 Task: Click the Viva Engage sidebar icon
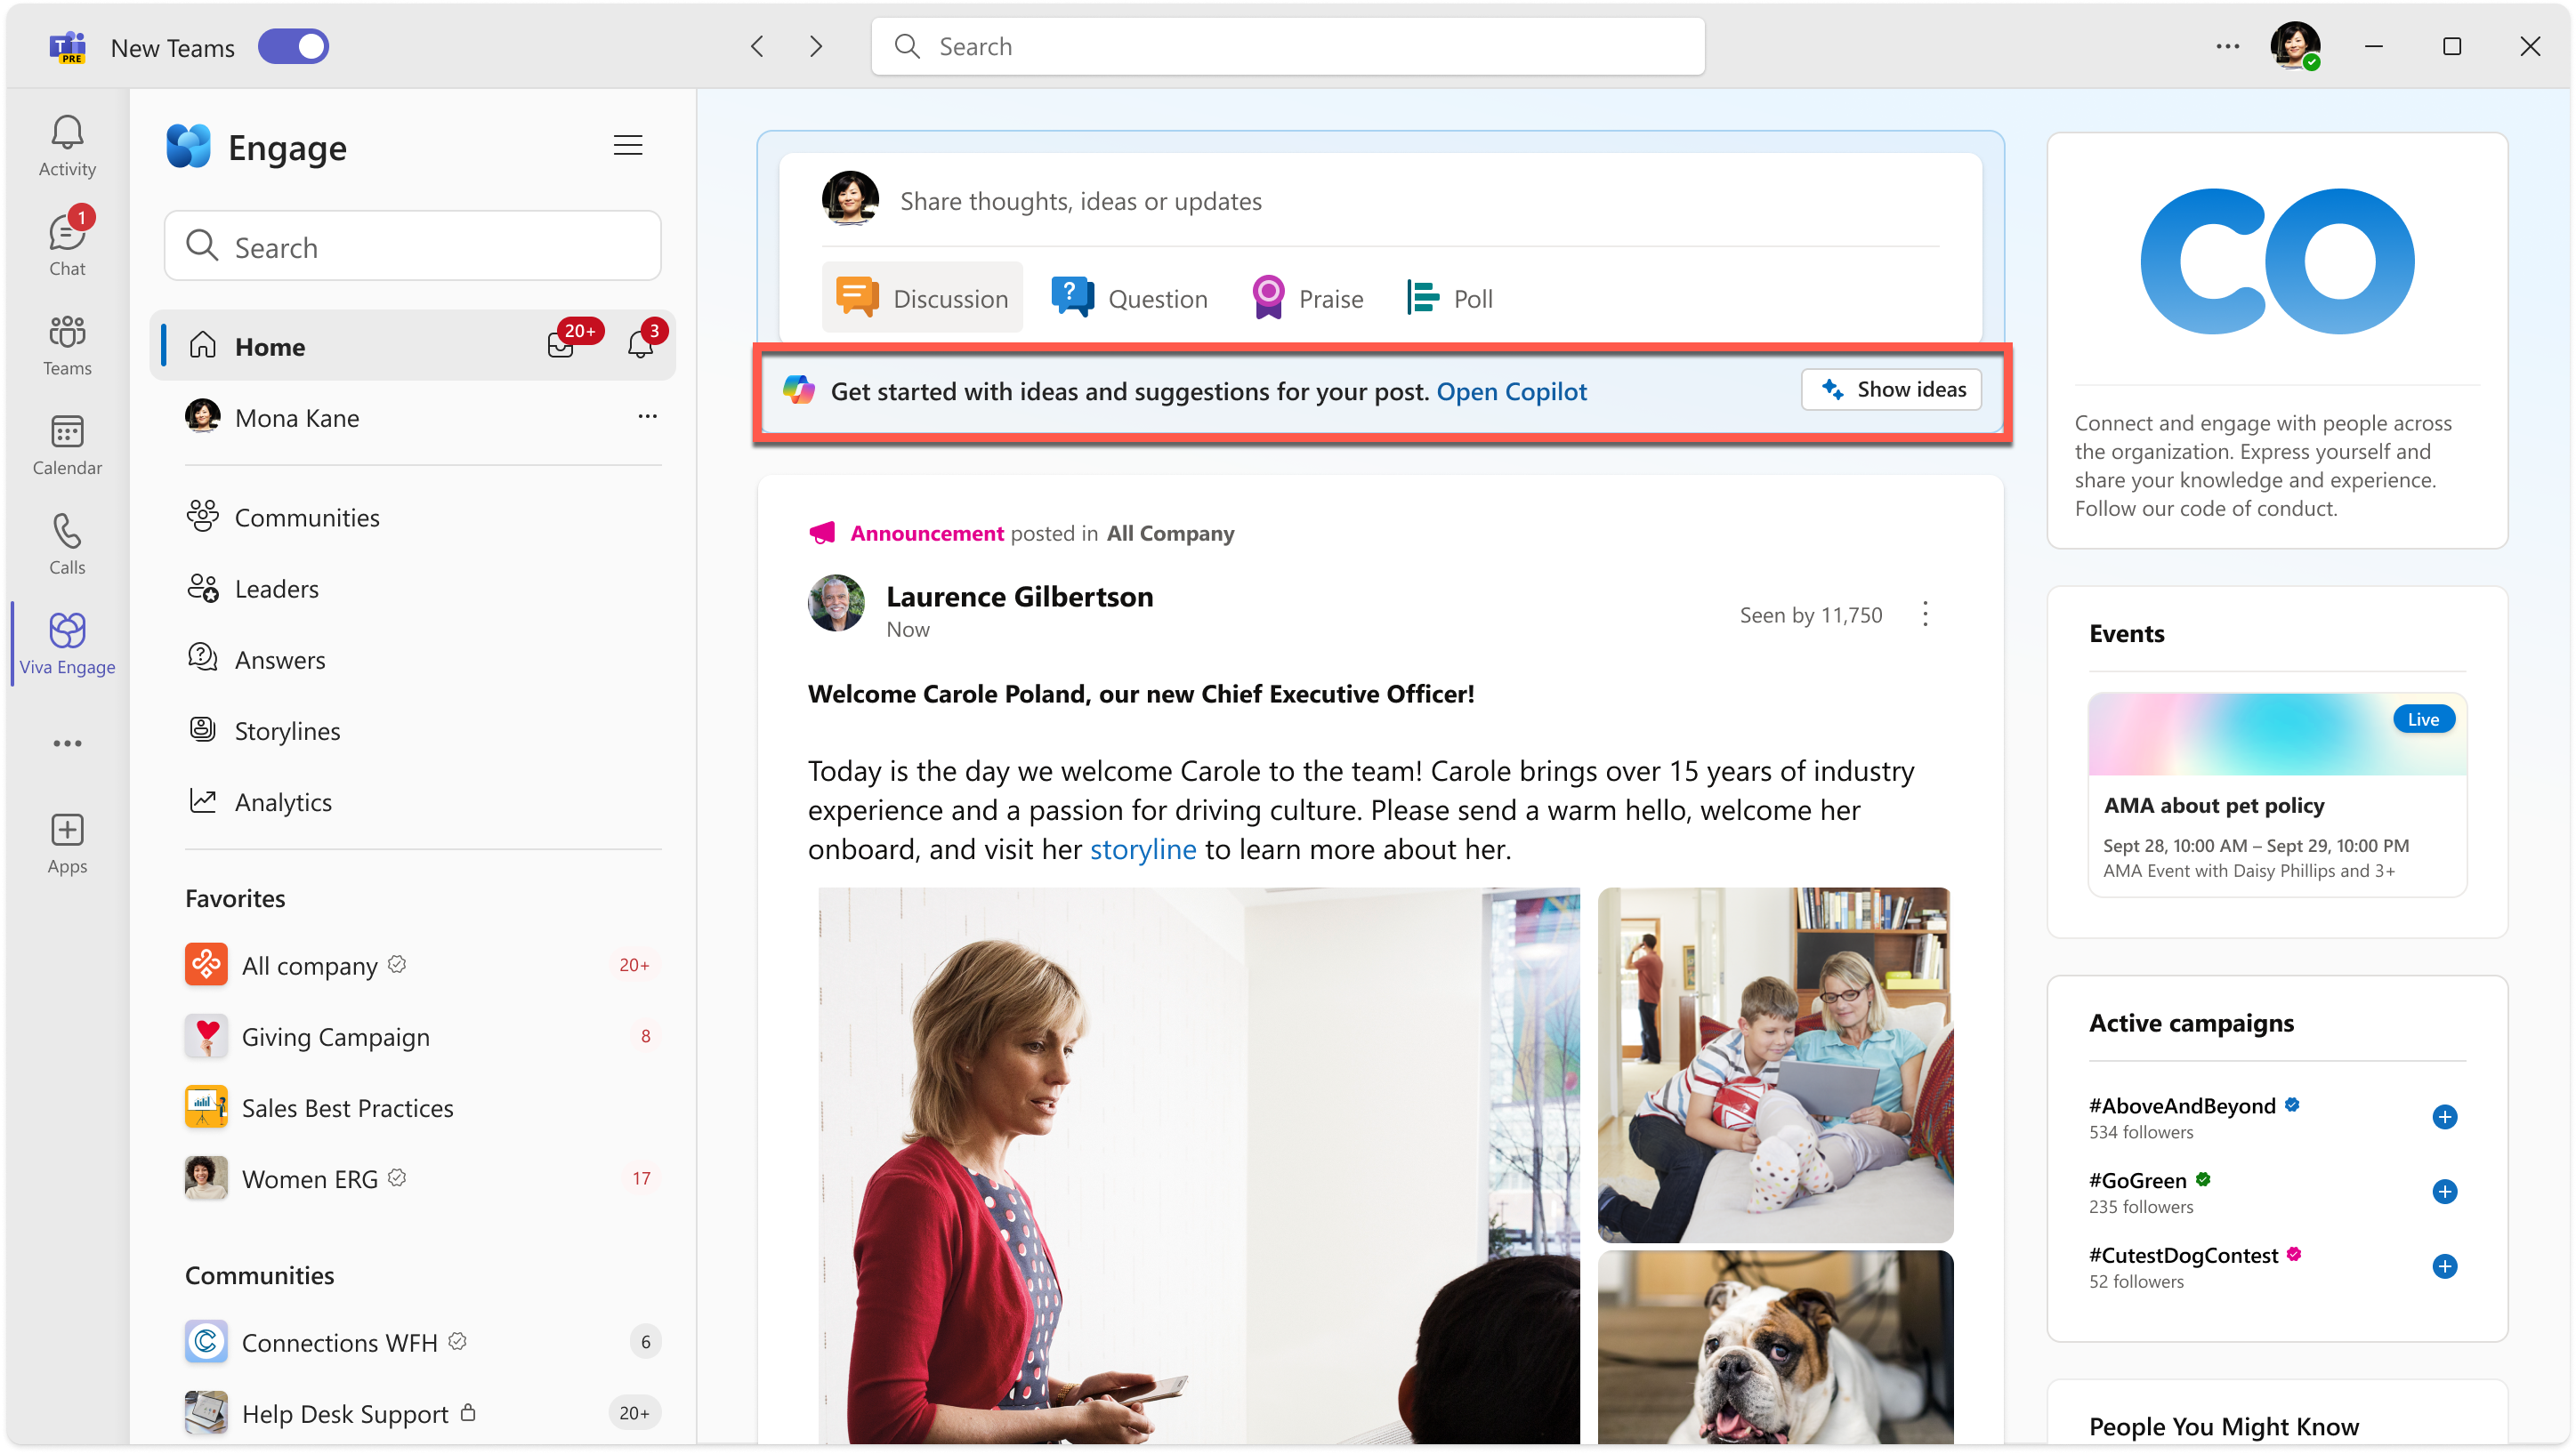point(68,642)
